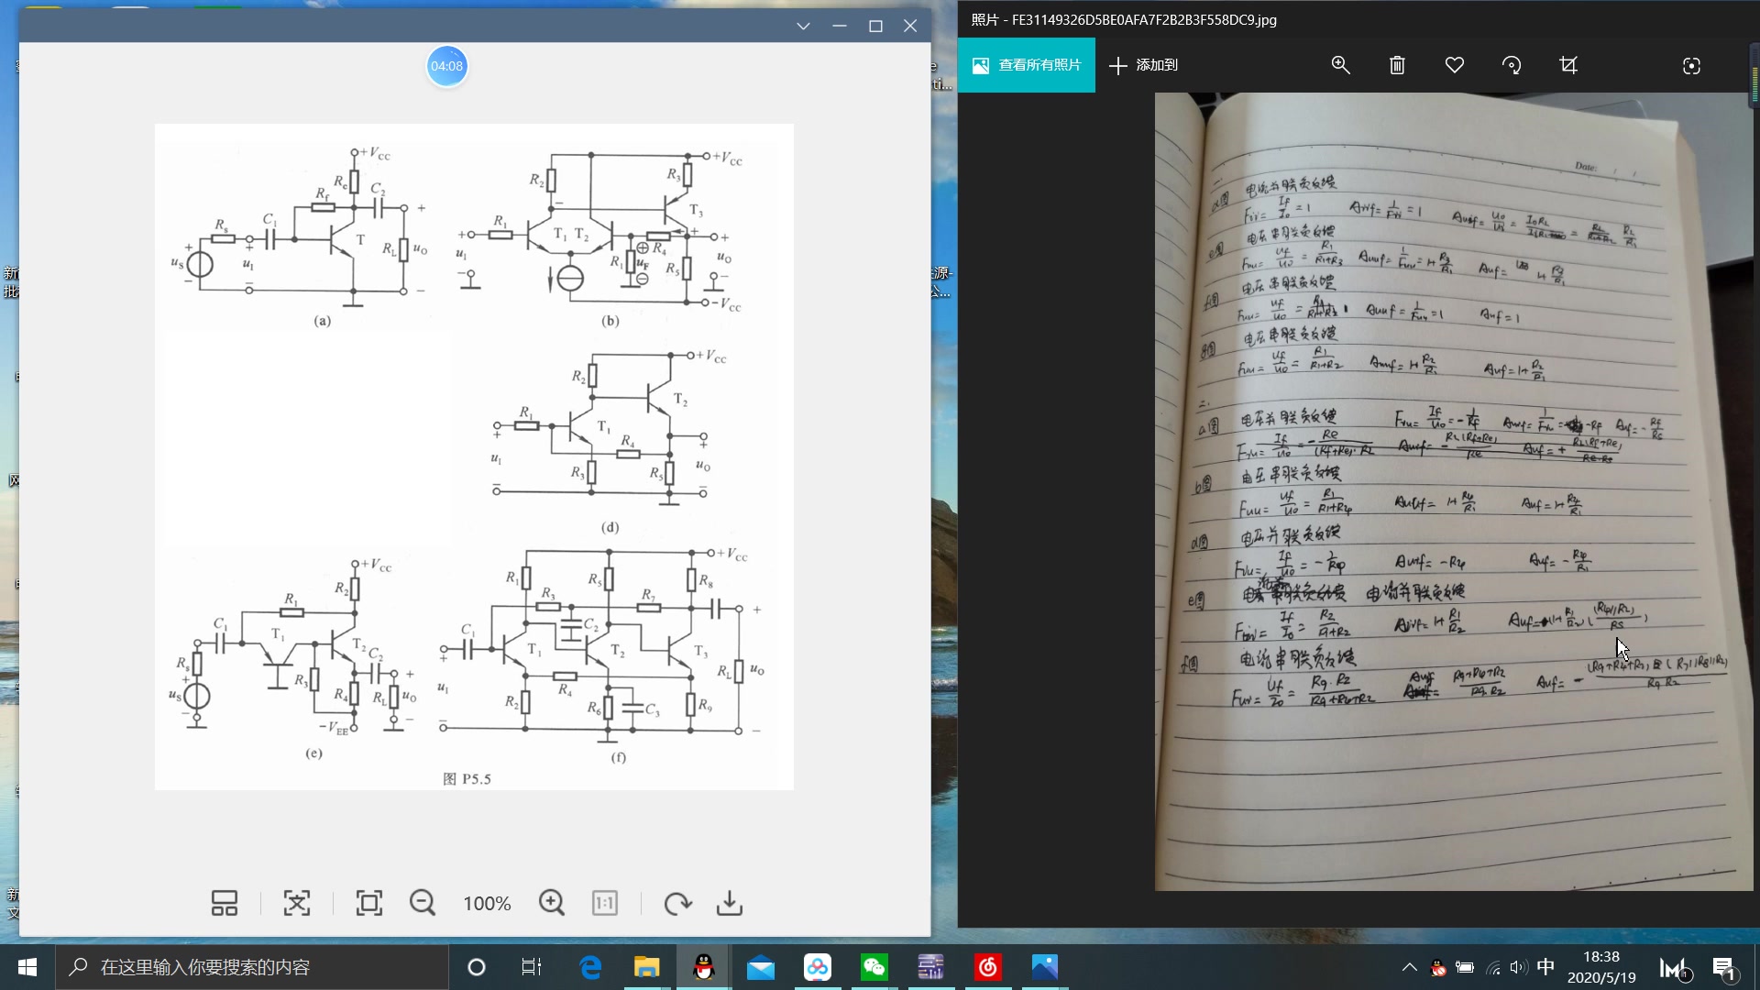Image resolution: width=1760 pixels, height=990 pixels.
Task: Delete the photo with trash icon
Action: [1397, 65]
